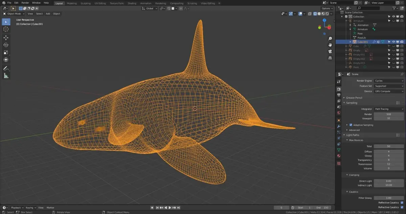
Task: Toggle X-ray view in viewport header
Action: pyautogui.click(x=309, y=14)
